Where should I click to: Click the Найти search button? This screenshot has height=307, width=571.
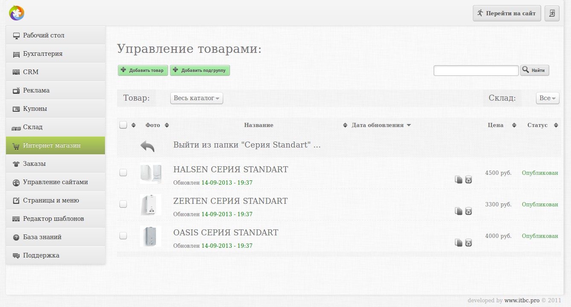(x=535, y=70)
